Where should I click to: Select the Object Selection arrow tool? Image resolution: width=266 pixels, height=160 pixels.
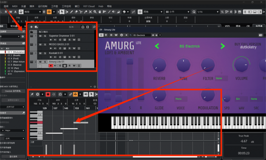tap(62, 12)
